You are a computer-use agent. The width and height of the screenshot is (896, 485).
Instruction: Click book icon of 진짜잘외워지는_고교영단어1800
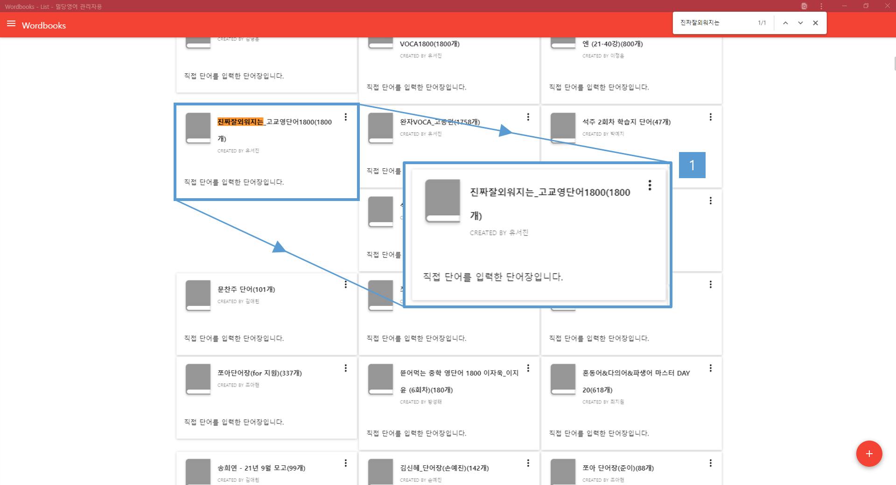tap(198, 128)
